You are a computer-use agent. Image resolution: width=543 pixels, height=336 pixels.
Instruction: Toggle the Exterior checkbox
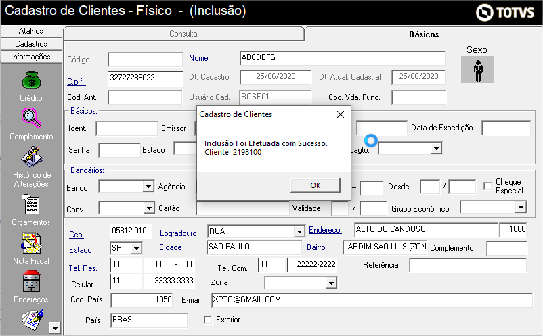(208, 320)
